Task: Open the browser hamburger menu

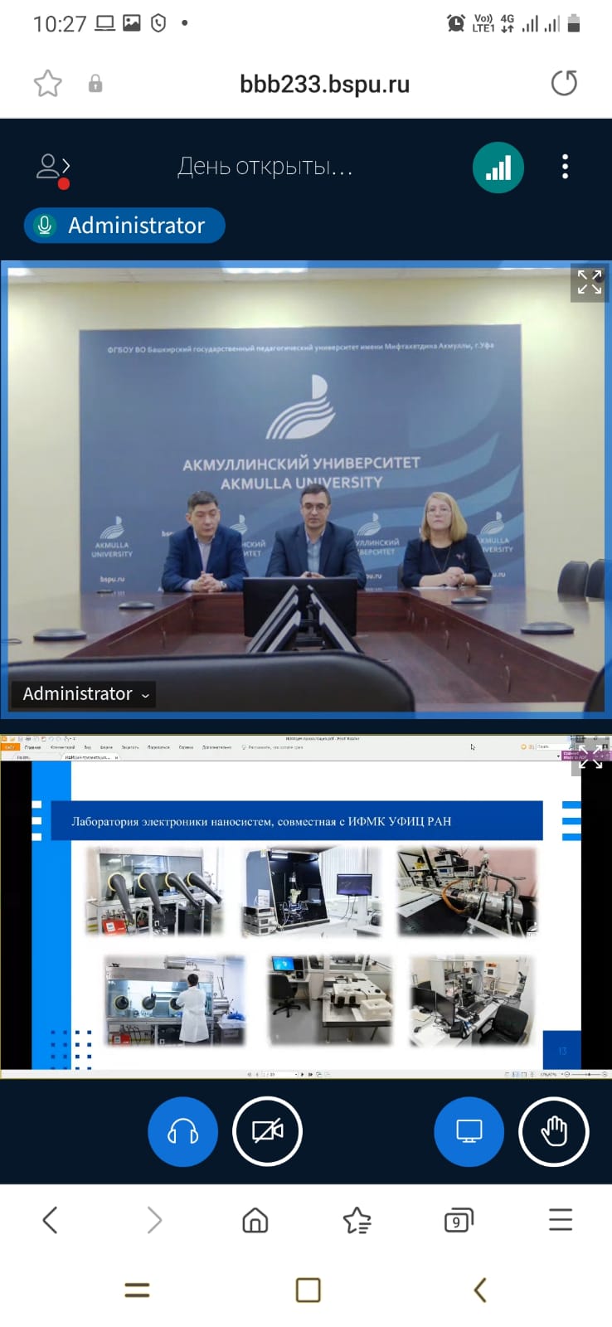Action: [x=561, y=1220]
